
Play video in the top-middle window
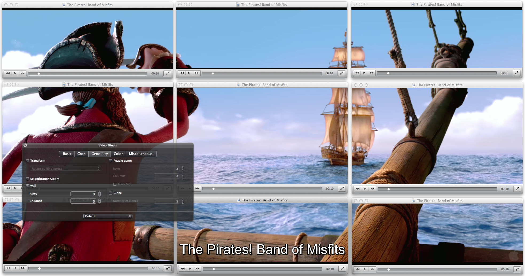pyautogui.click(x=189, y=73)
